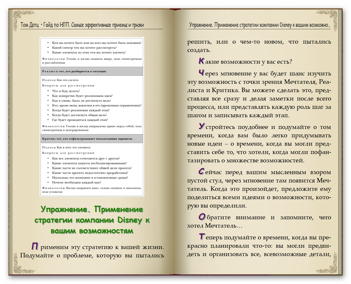
Task: Click the purple drop cap 'П' before 'рименим'
Action: pos(35,246)
